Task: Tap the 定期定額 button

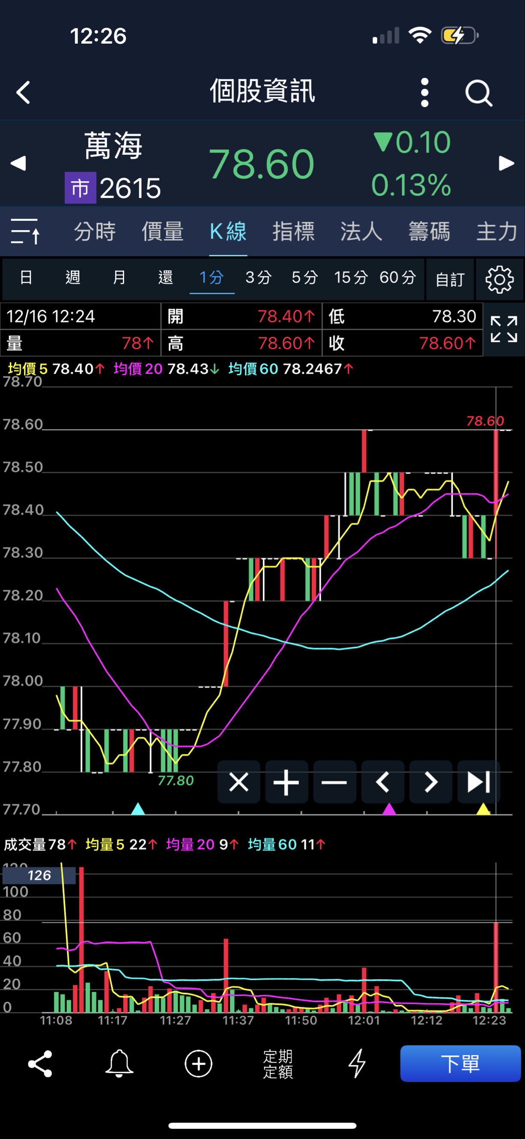Action: (278, 1064)
